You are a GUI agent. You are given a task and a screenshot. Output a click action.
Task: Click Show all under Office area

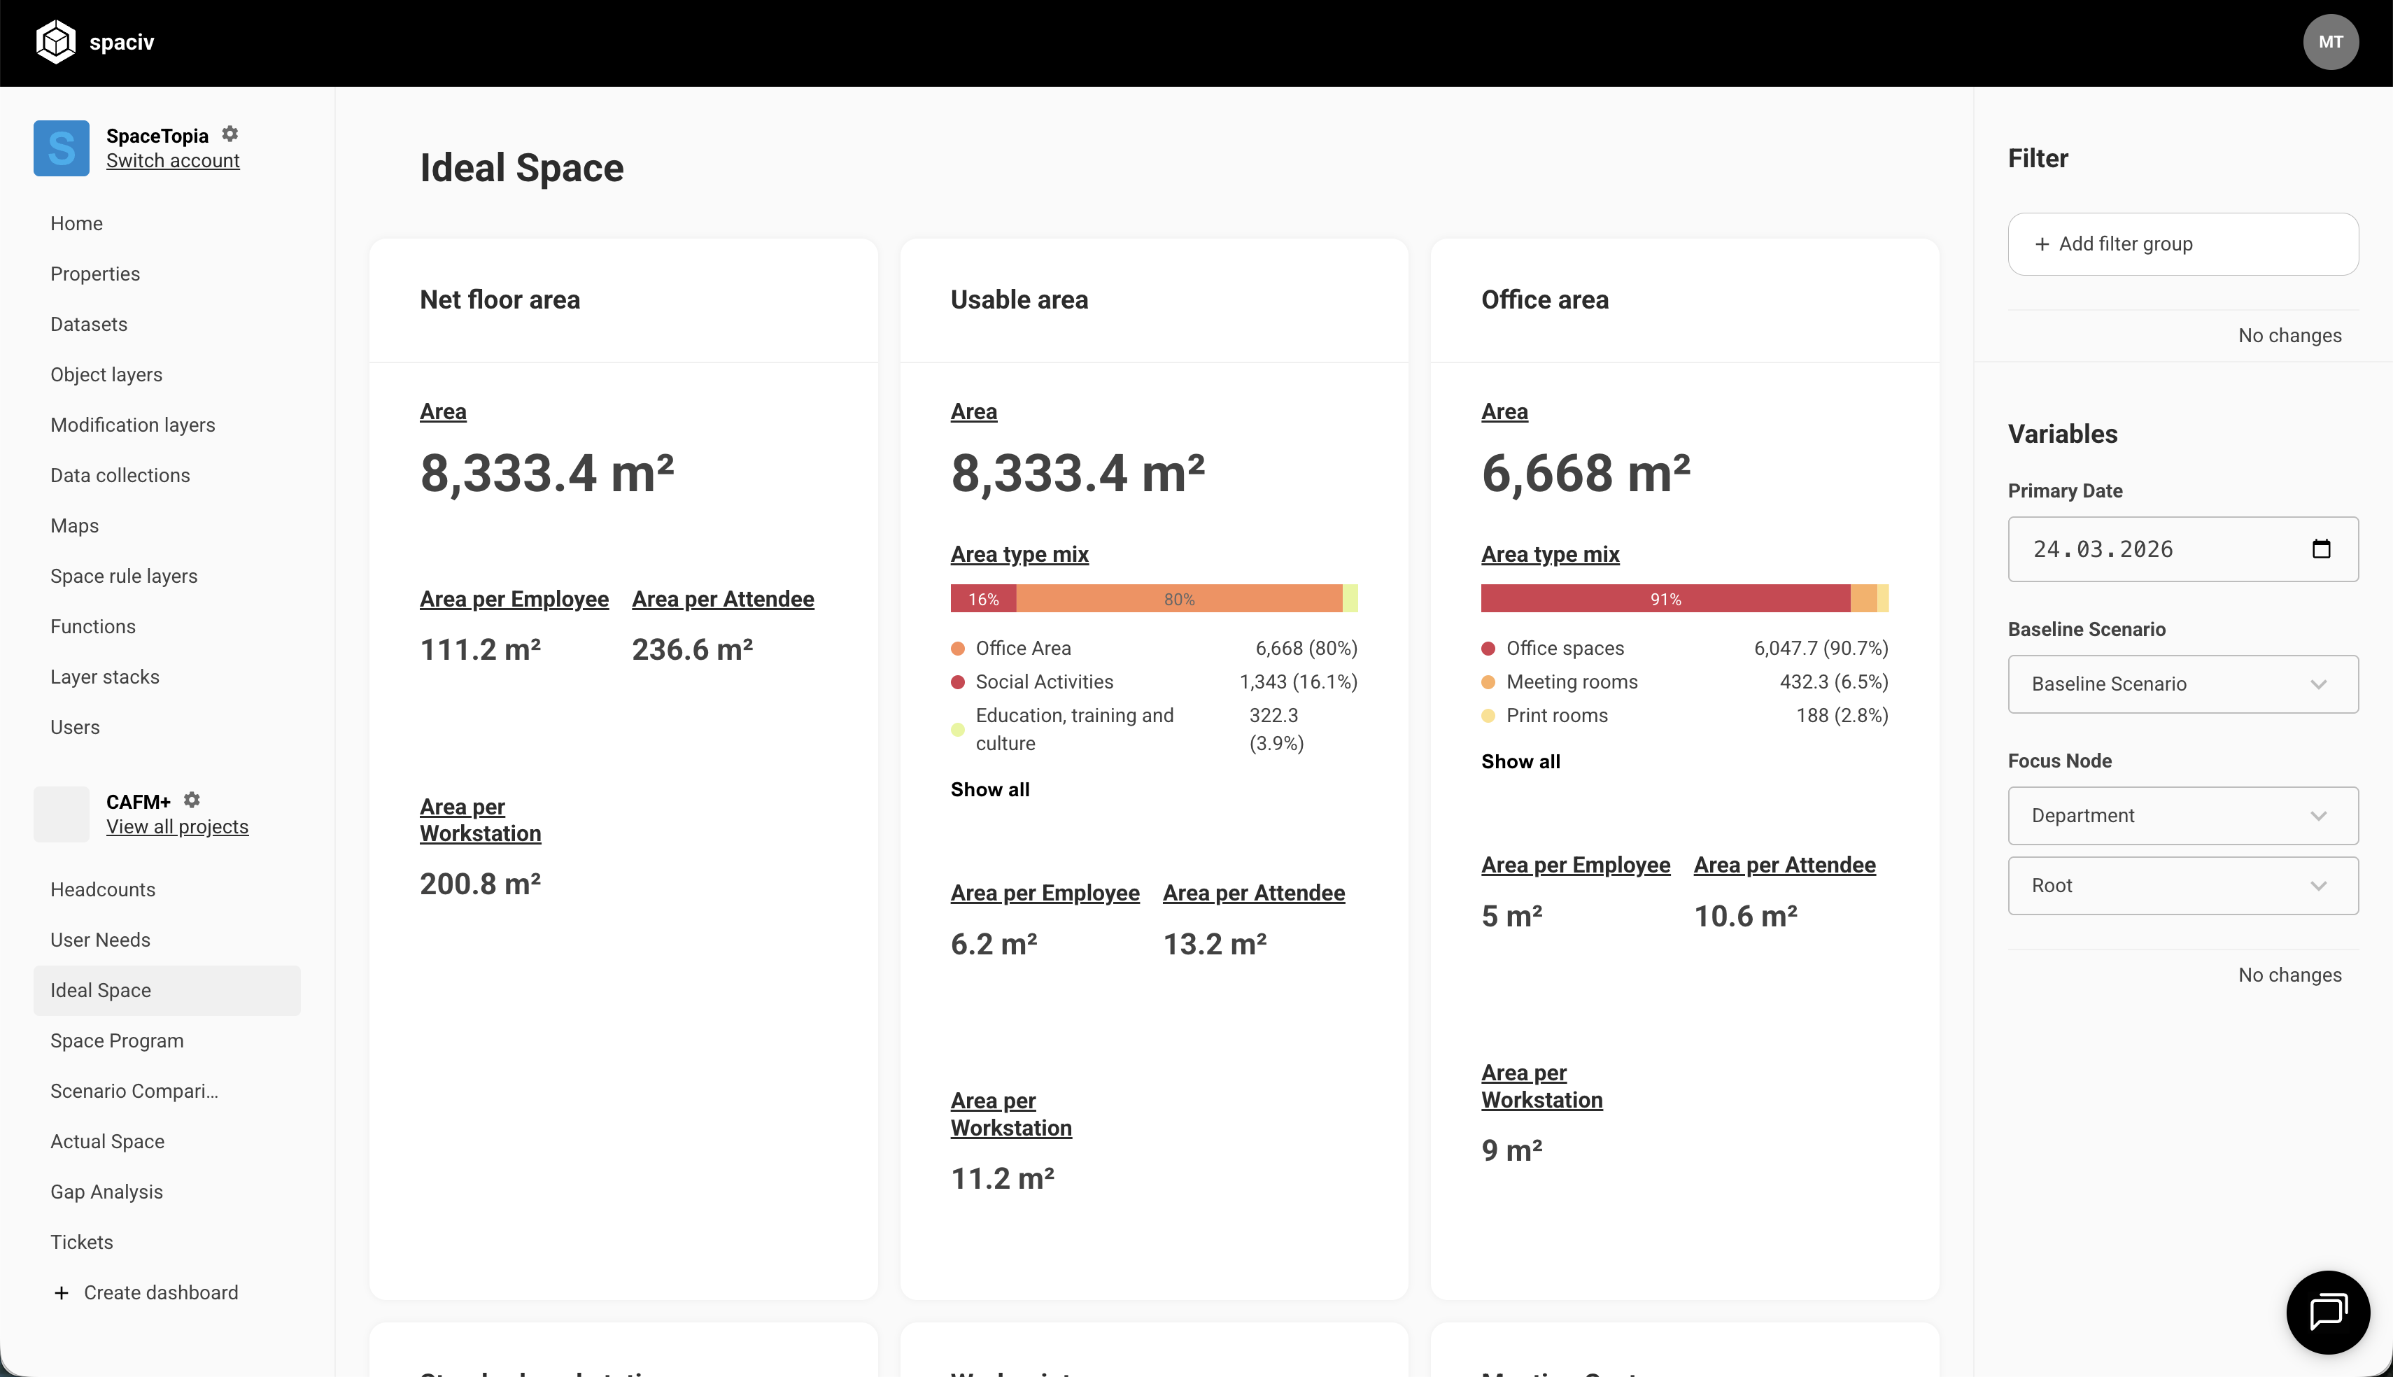pos(1520,761)
